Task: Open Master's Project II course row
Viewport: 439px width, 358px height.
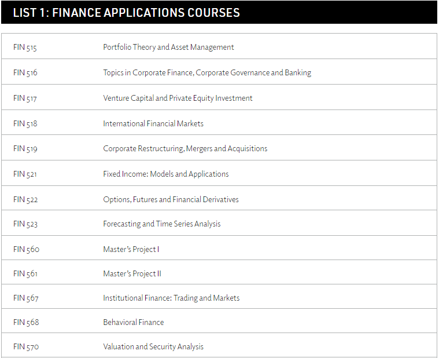Action: 219,272
